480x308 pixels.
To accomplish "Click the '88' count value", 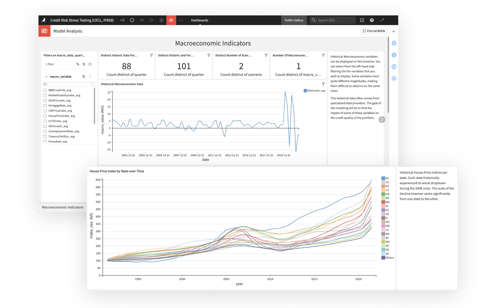I will (127, 66).
